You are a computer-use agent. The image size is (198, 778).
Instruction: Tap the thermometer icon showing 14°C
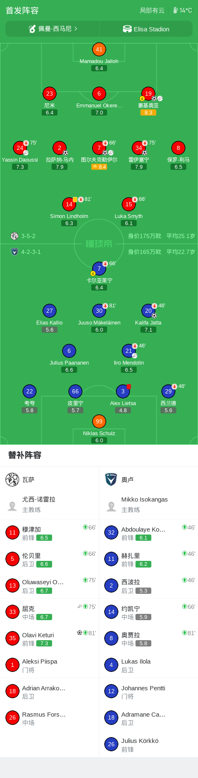tap(175, 10)
